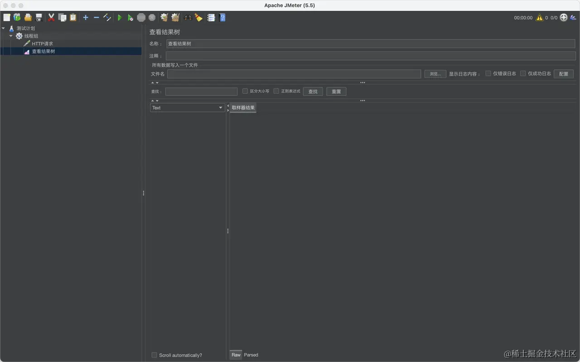Click the 浏览... browse button
Image resolution: width=580 pixels, height=362 pixels.
435,74
